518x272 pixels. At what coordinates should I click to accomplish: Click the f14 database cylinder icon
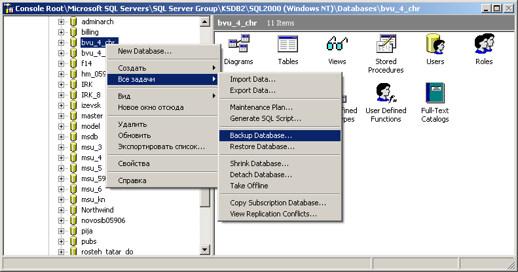coord(73,63)
